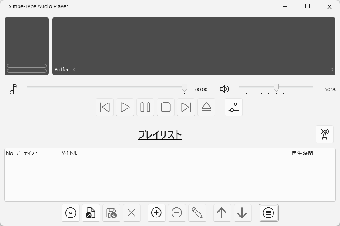Screen dimensions: 340x226
Task: Click the Play button
Action: 125,107
